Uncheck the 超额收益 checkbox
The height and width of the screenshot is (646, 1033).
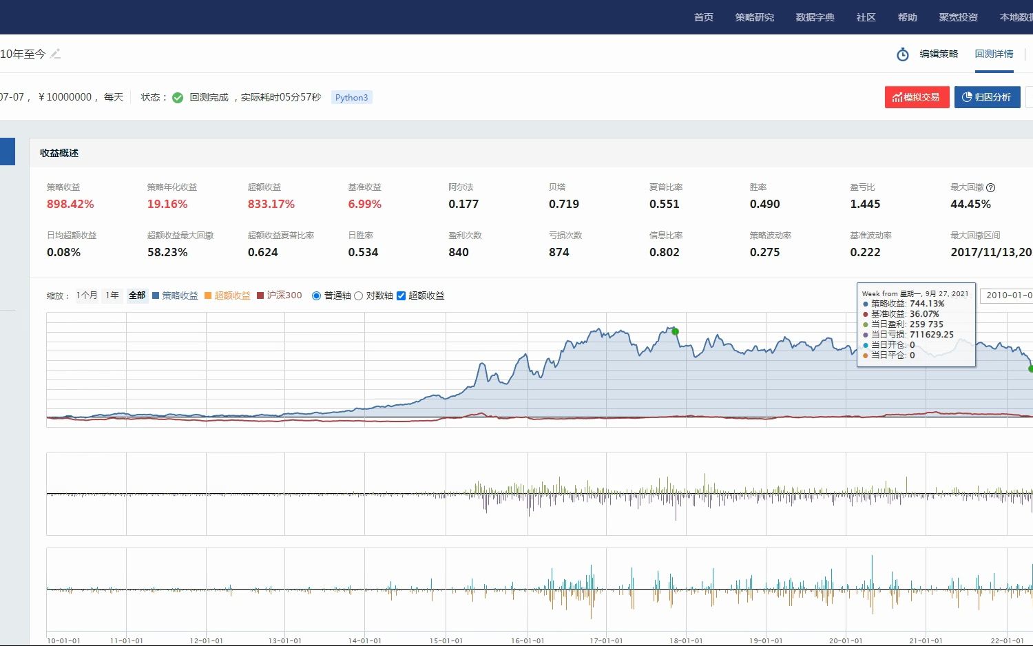tap(401, 295)
